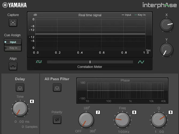Click the interphAse logo
The height and width of the screenshot is (134, 179).
[159, 5]
